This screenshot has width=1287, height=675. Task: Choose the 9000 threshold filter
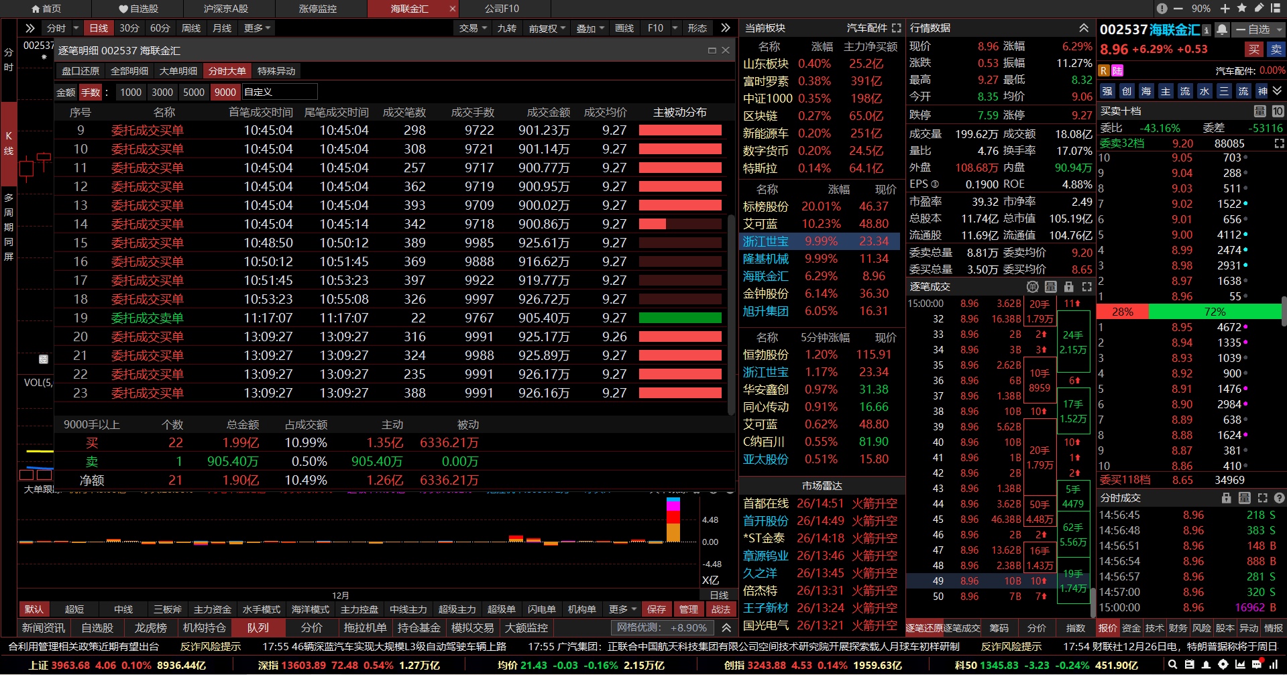click(225, 93)
